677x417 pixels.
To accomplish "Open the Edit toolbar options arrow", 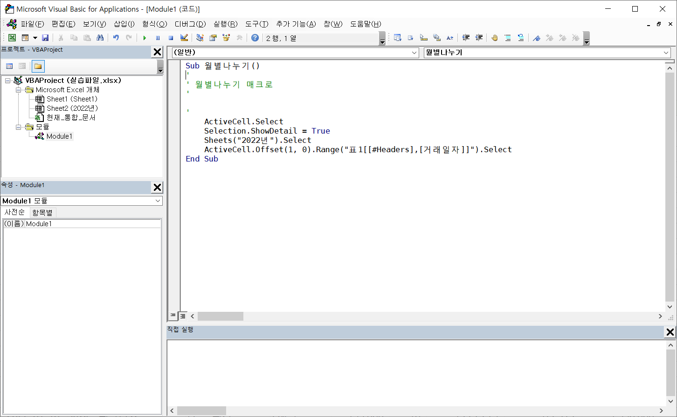I will click(587, 38).
